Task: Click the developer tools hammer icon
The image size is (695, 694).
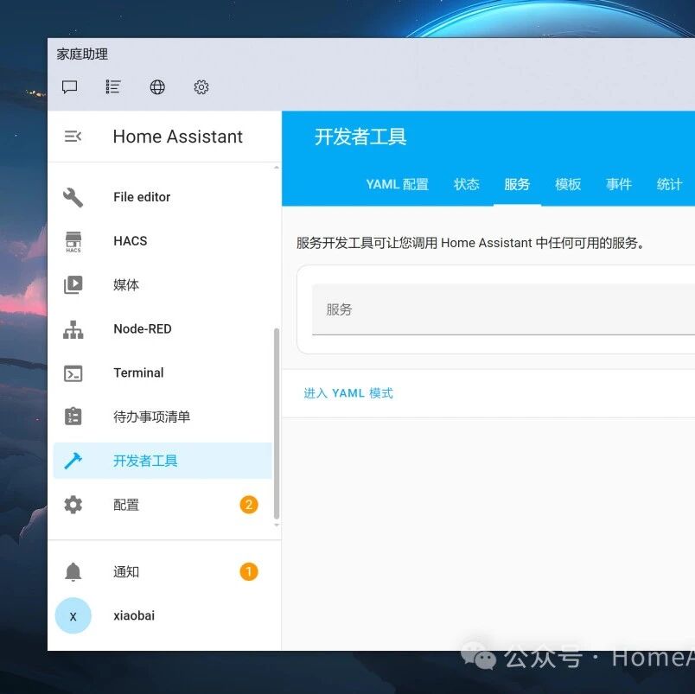Action: coord(73,461)
